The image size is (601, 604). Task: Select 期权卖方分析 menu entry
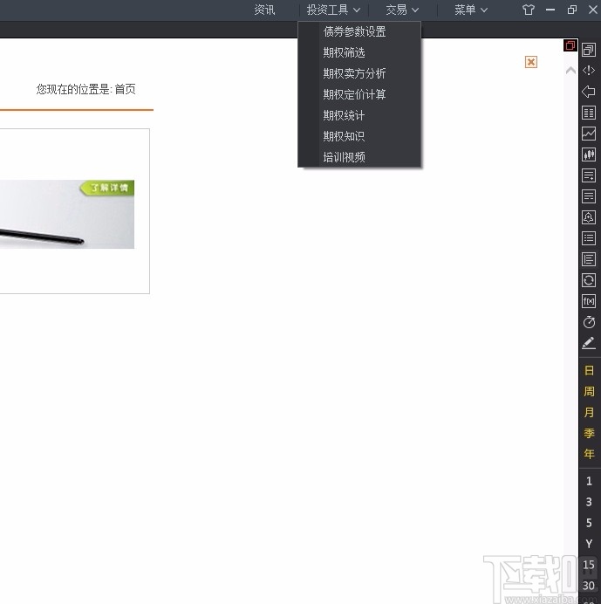tap(359, 73)
